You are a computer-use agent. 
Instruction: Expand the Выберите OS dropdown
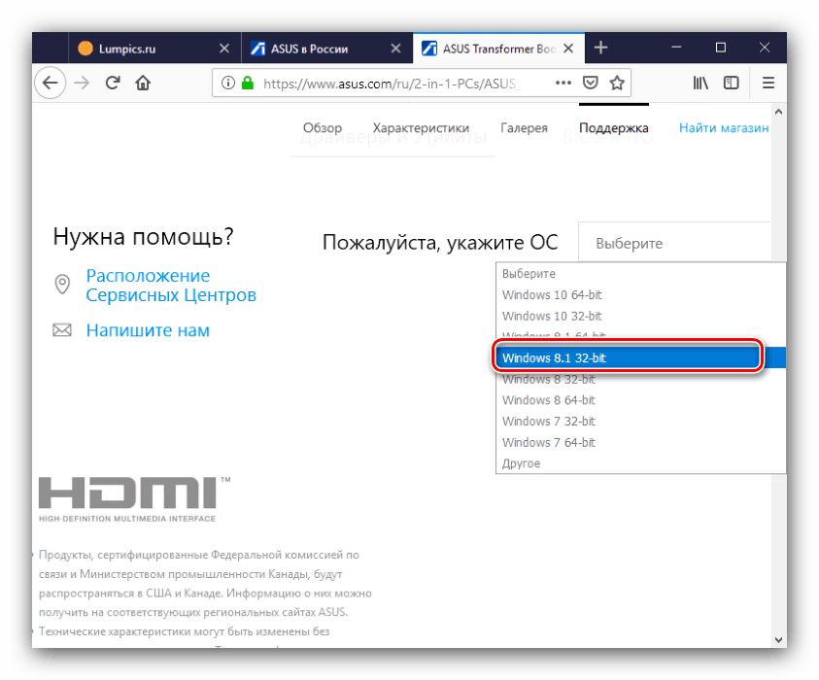[674, 243]
